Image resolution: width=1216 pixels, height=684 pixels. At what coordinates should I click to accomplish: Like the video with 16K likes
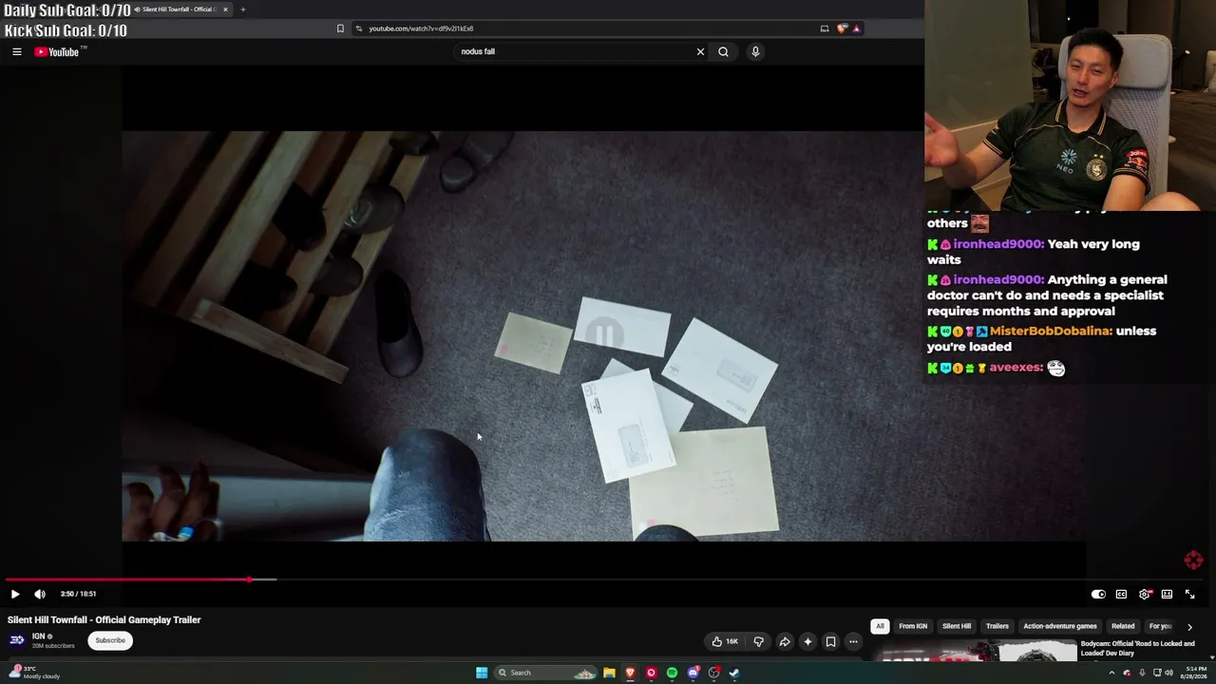(725, 641)
